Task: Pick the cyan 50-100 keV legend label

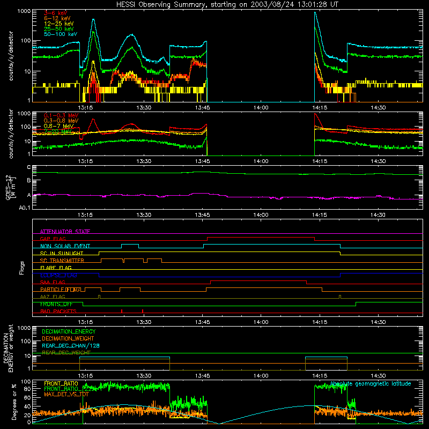Action: click(61, 34)
